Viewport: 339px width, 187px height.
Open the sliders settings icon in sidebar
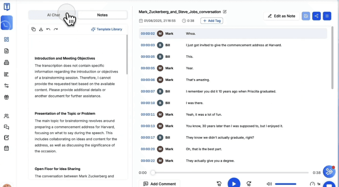click(x=7, y=86)
